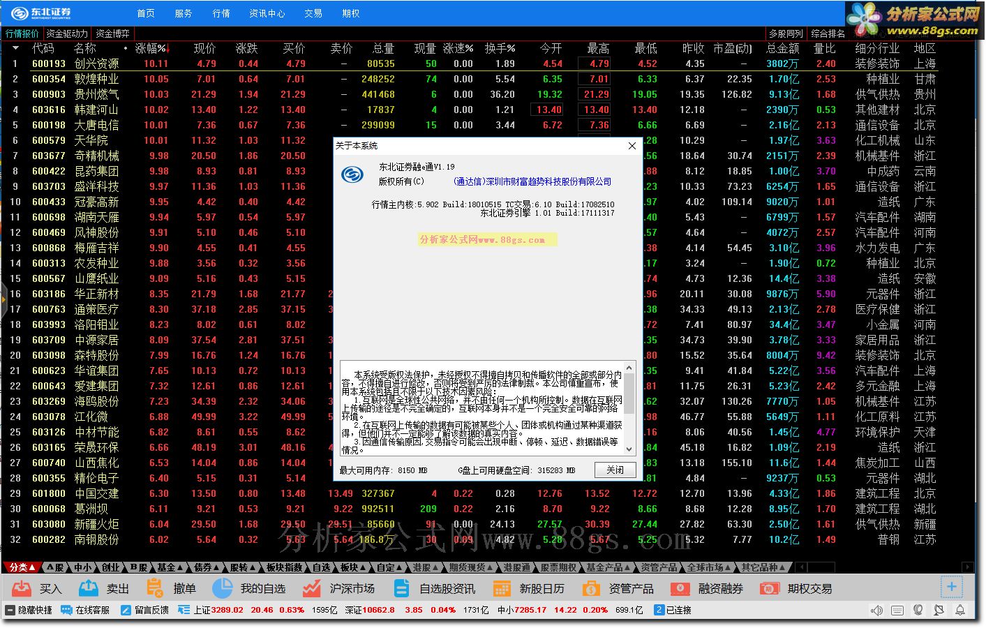Click the 隐藏快捷 hide shortcuts icon
986x628 pixels.
pos(10,610)
